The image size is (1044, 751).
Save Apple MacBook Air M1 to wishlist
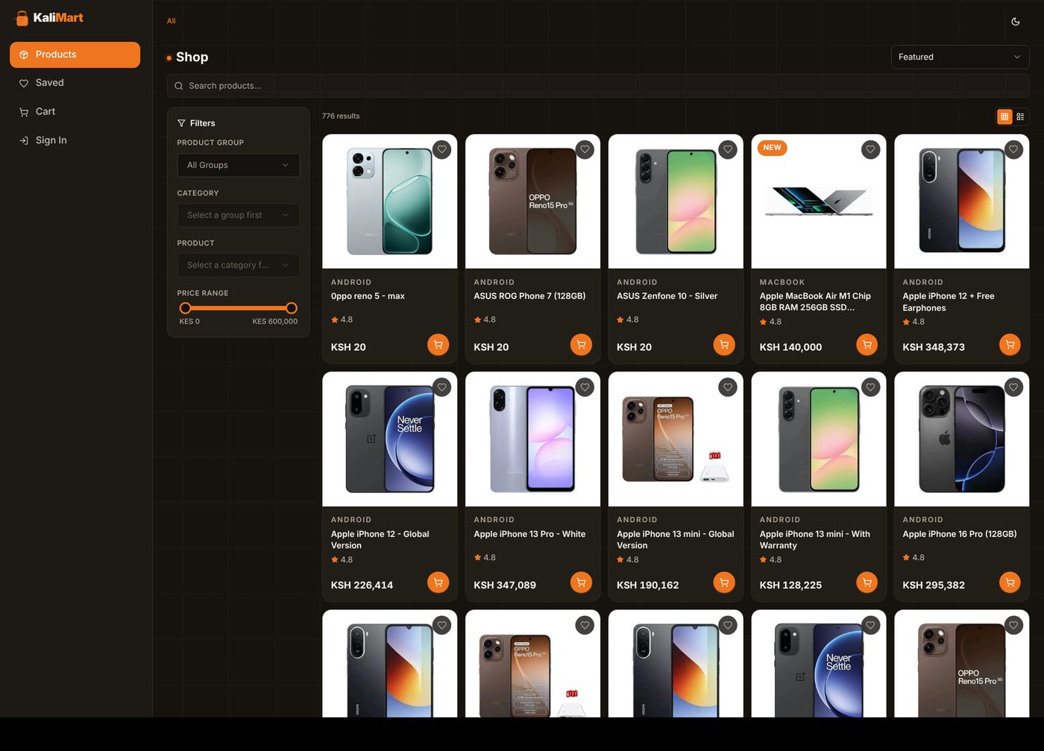point(870,150)
